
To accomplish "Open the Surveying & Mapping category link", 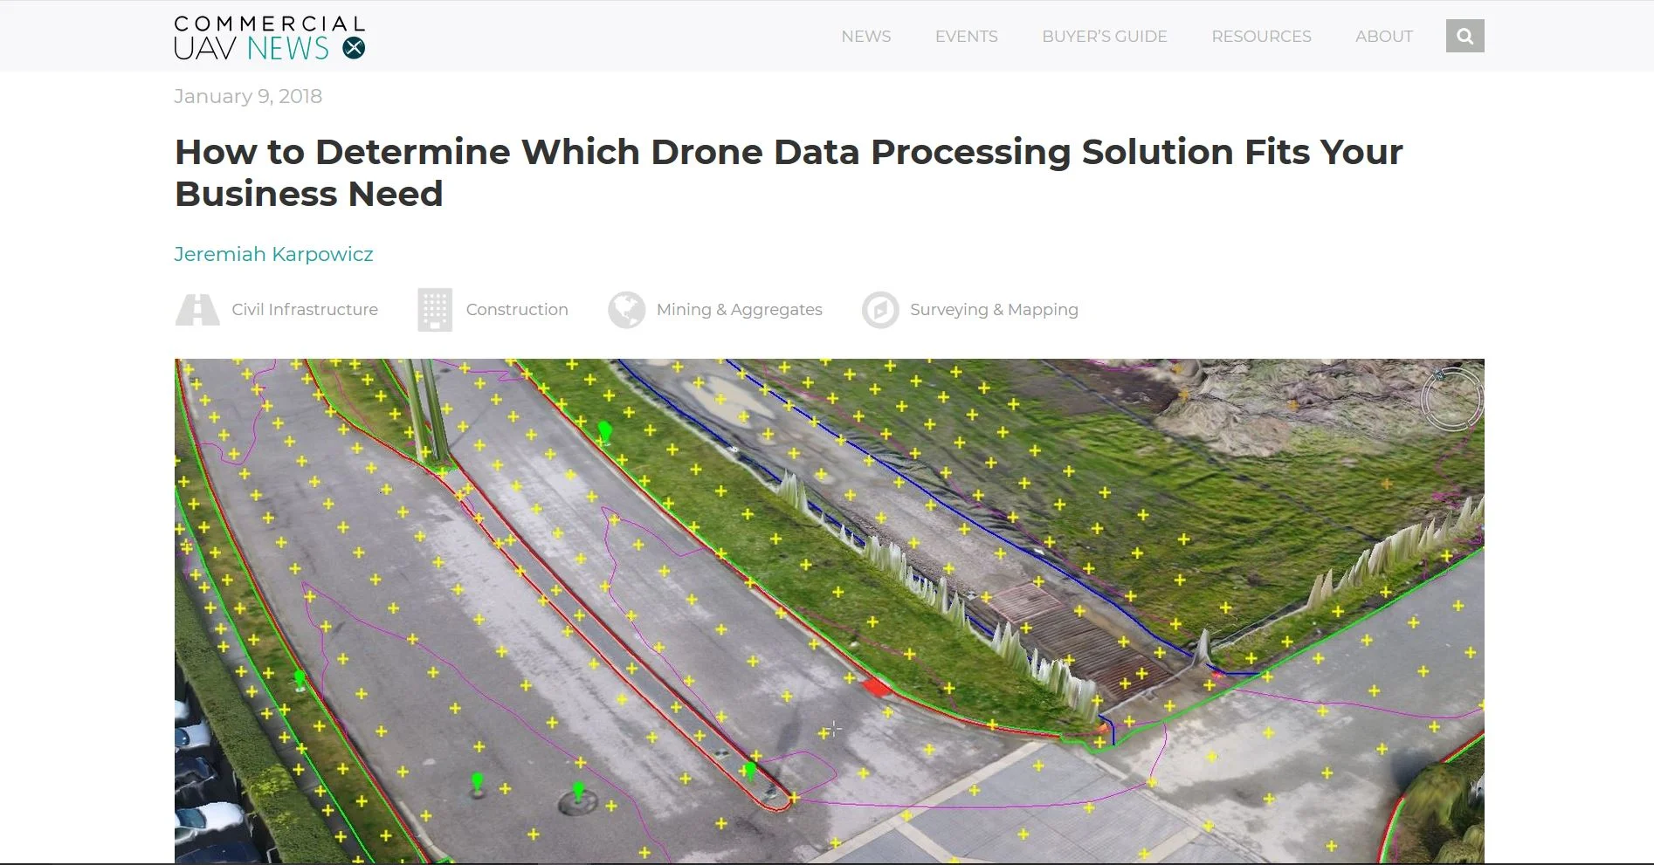I will point(994,310).
